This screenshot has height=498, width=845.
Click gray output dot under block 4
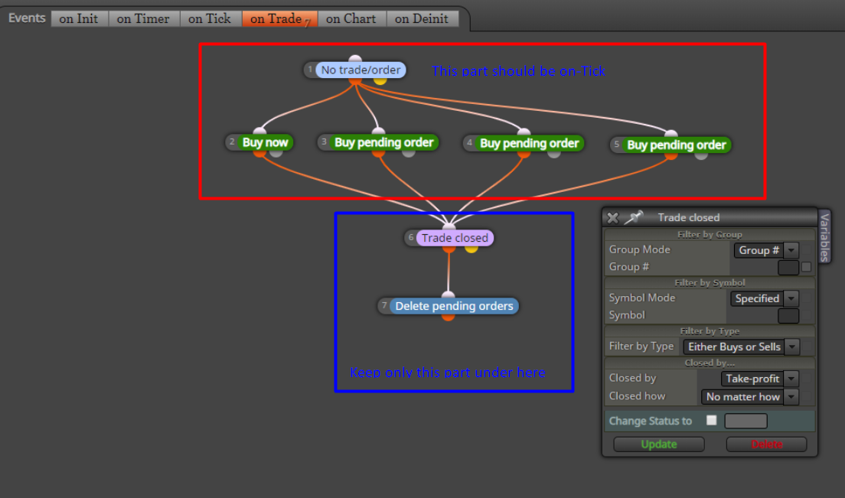554,154
